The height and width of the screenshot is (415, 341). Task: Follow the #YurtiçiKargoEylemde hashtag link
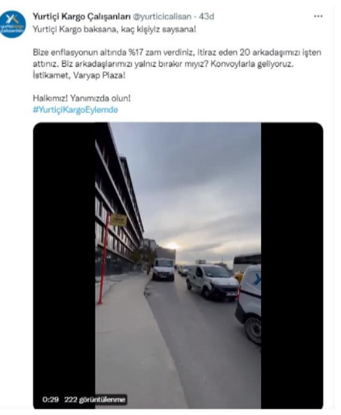pos(75,110)
